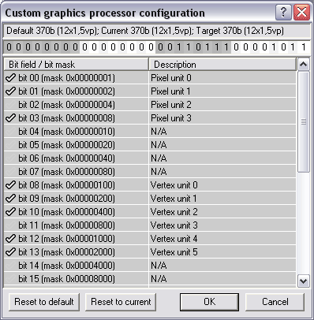Click the rightmost bit in binary strip
This screenshot has width=314, height=320.
point(304,47)
